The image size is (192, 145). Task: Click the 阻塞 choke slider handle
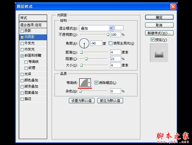86,59
